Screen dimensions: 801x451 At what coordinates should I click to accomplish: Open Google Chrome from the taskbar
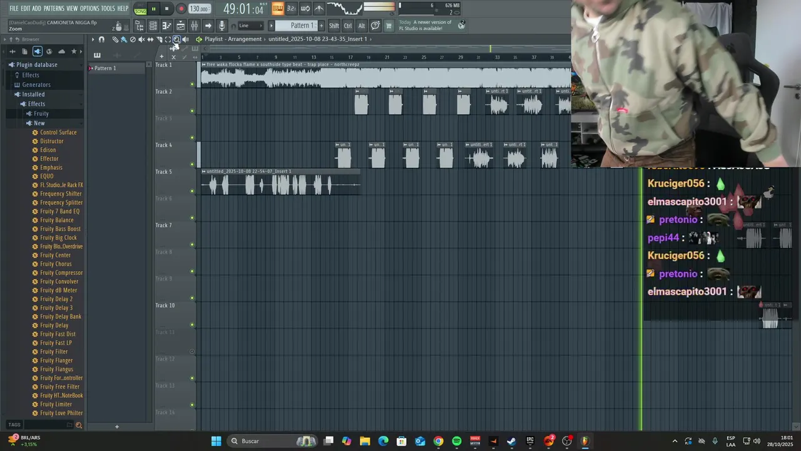[438, 441]
